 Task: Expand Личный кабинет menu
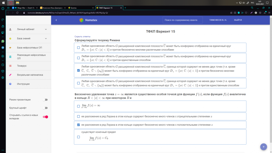[x=46, y=29]
